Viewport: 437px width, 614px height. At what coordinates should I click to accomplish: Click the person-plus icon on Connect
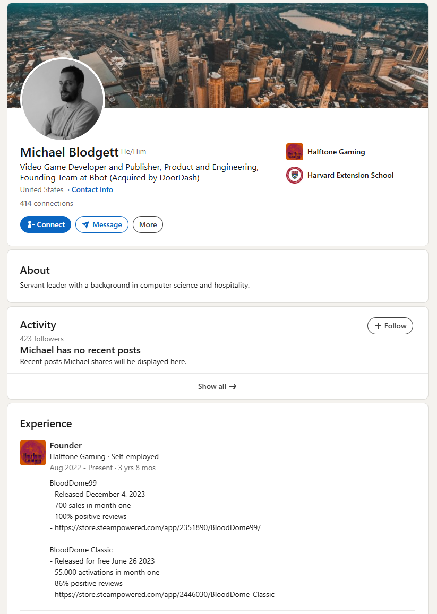click(31, 224)
